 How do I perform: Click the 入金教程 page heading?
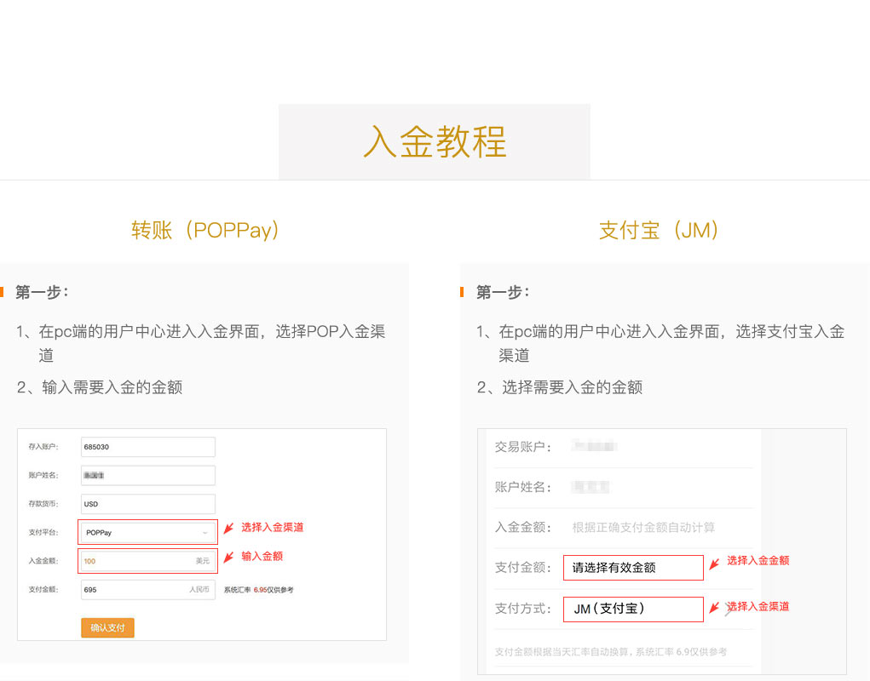coord(435,141)
